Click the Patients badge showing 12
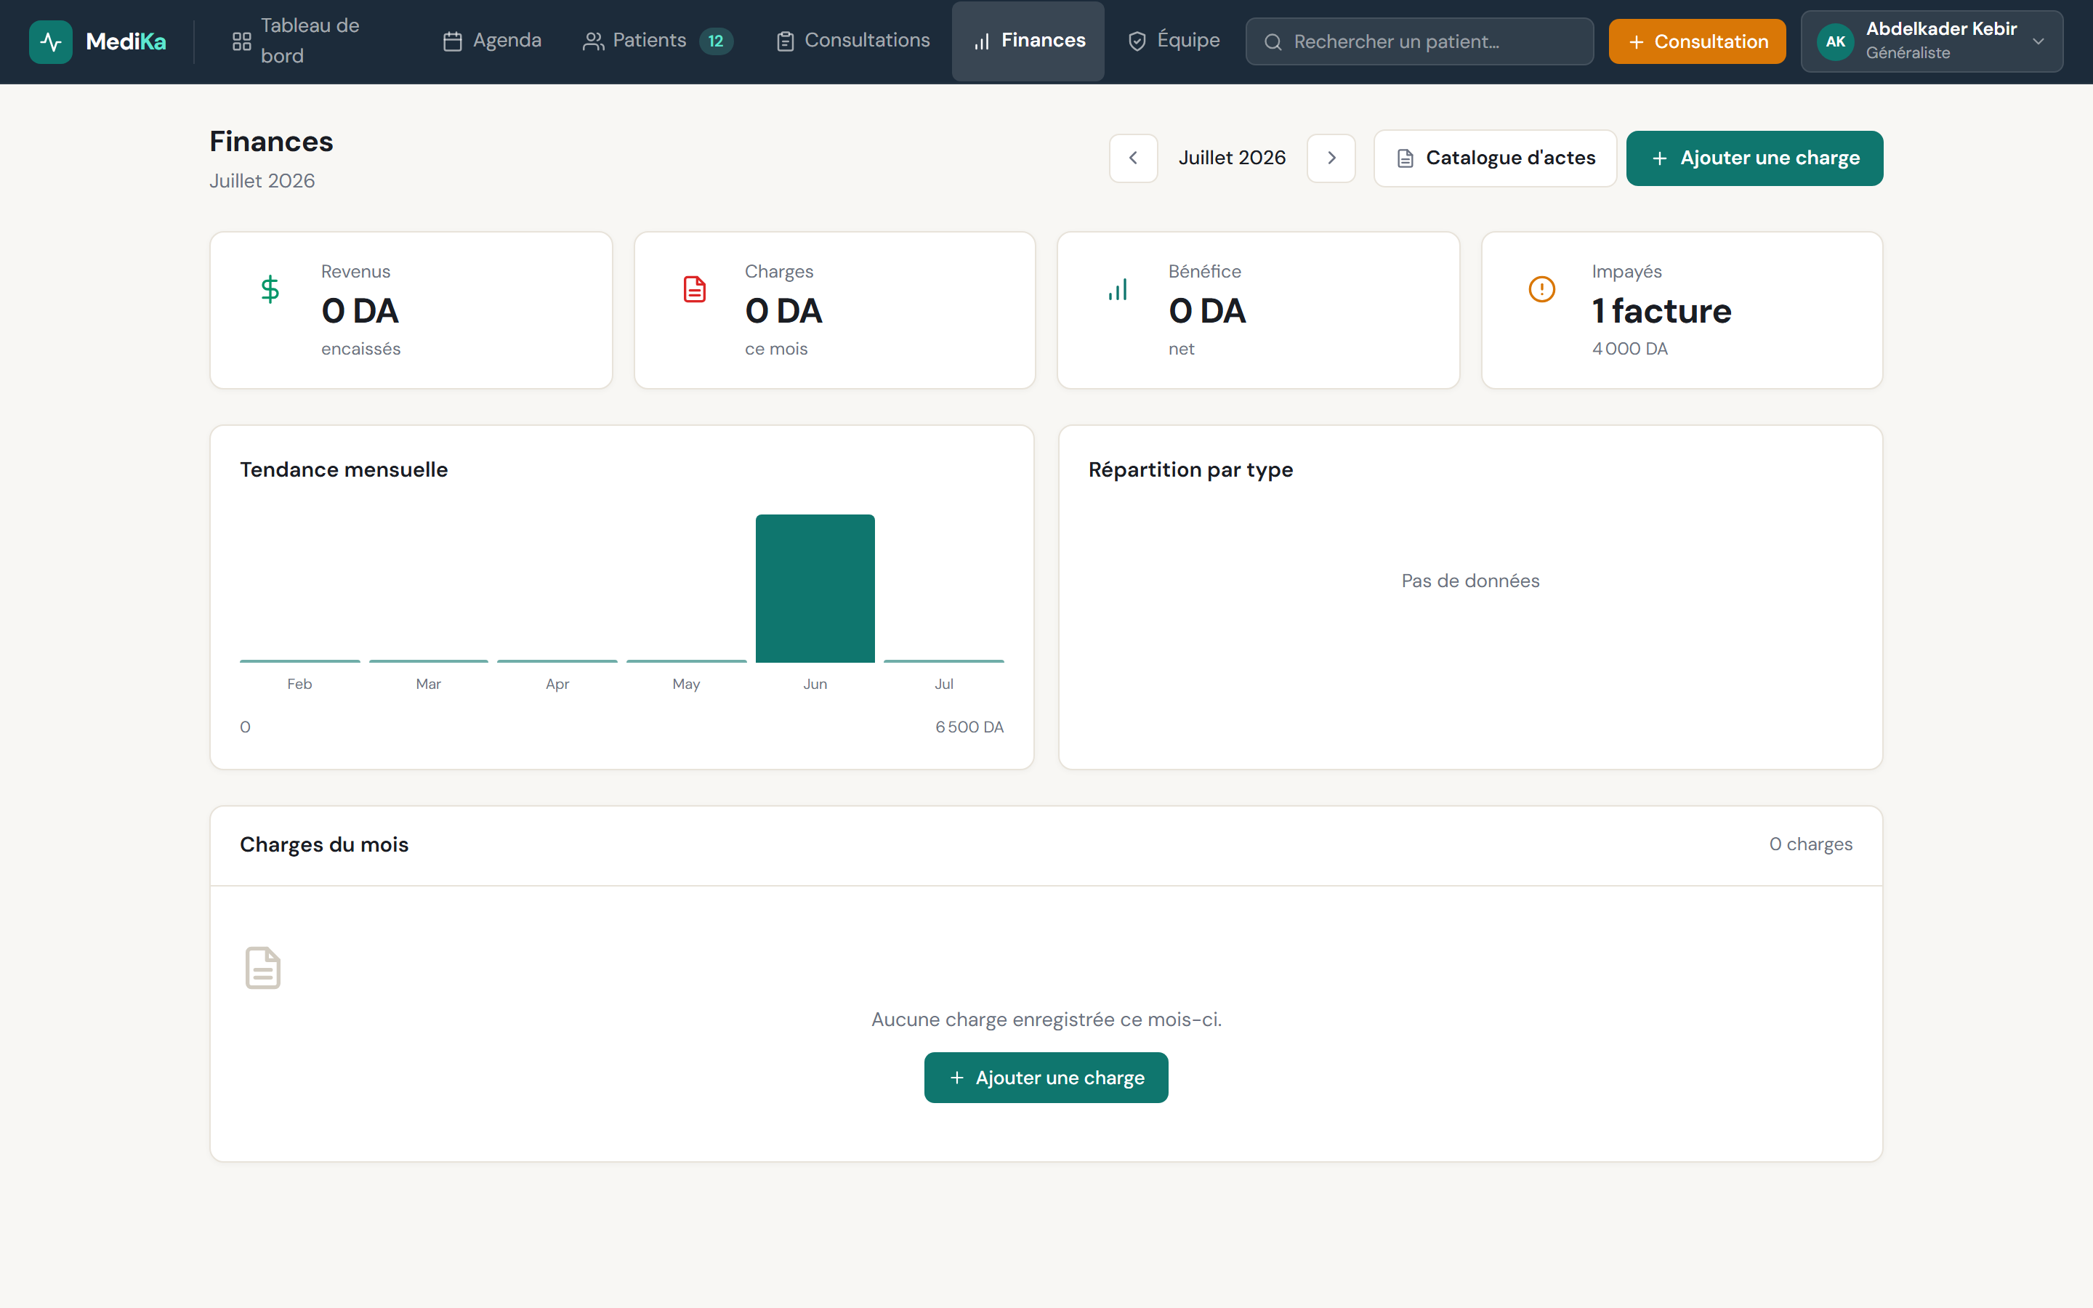 pos(715,41)
